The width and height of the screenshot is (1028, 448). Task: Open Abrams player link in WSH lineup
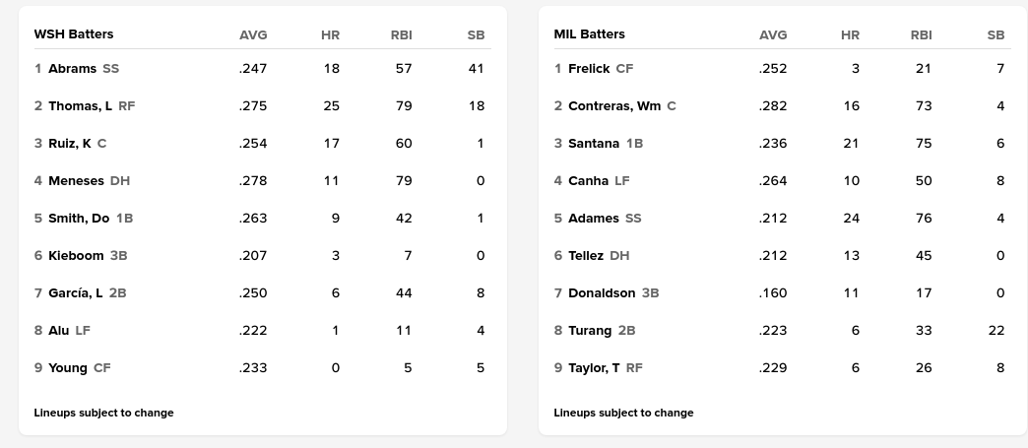click(72, 69)
